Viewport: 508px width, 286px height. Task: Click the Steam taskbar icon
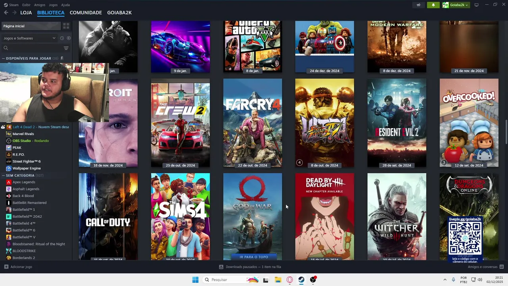point(301,280)
